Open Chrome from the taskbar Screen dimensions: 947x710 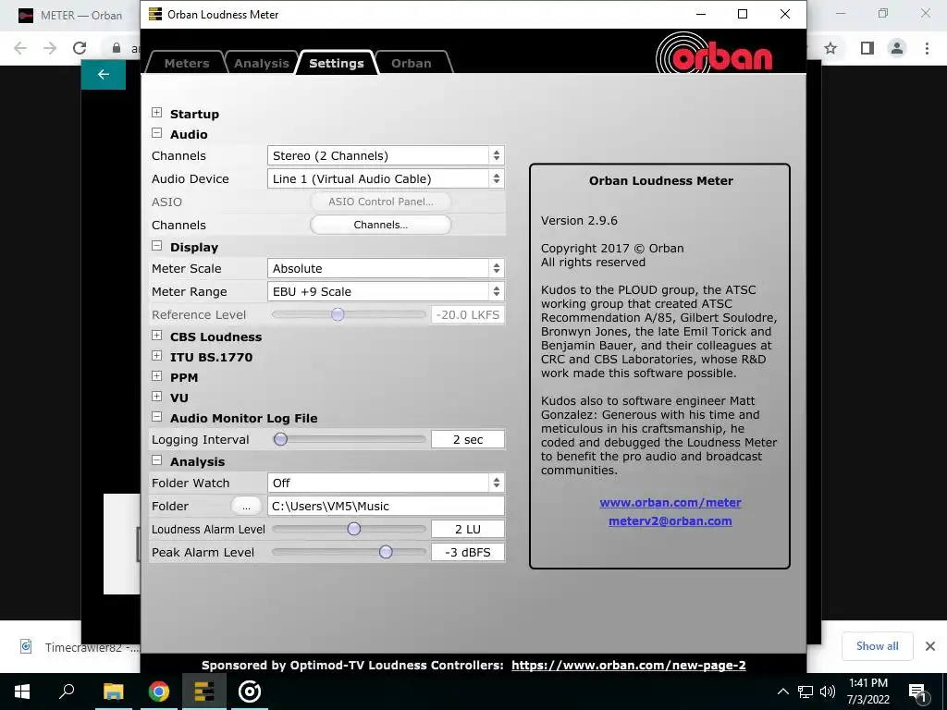tap(159, 692)
